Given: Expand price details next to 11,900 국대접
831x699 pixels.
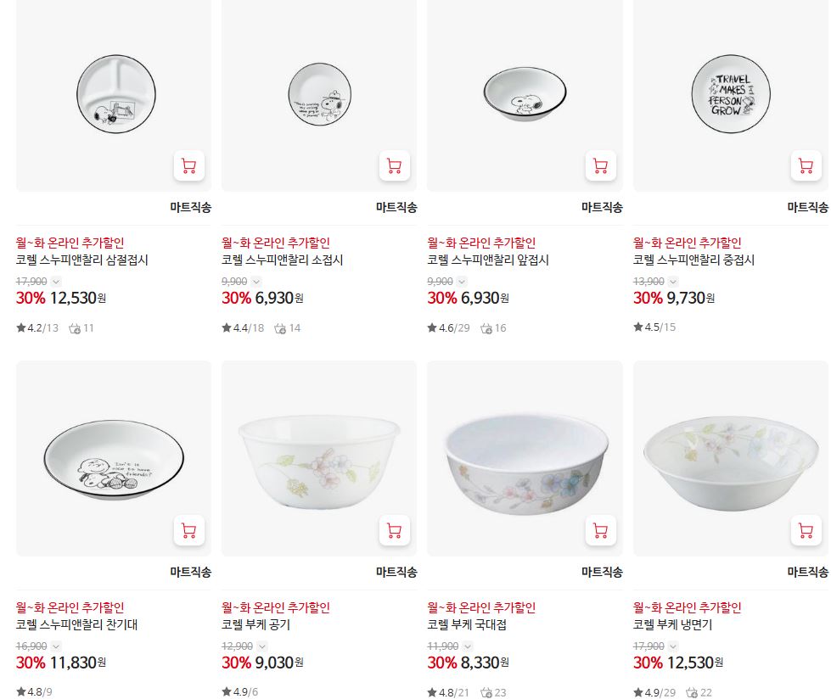Looking at the screenshot, I should point(468,646).
